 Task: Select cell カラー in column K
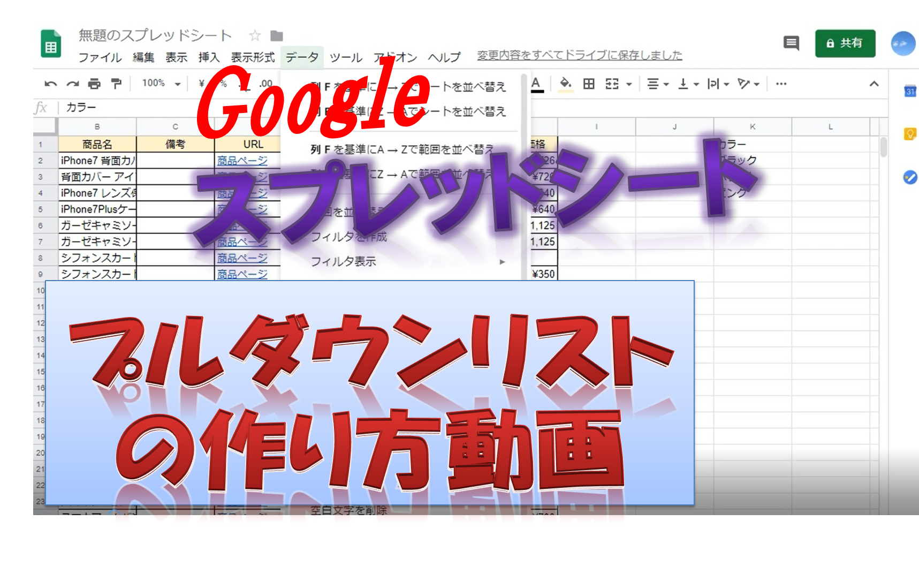coord(753,145)
